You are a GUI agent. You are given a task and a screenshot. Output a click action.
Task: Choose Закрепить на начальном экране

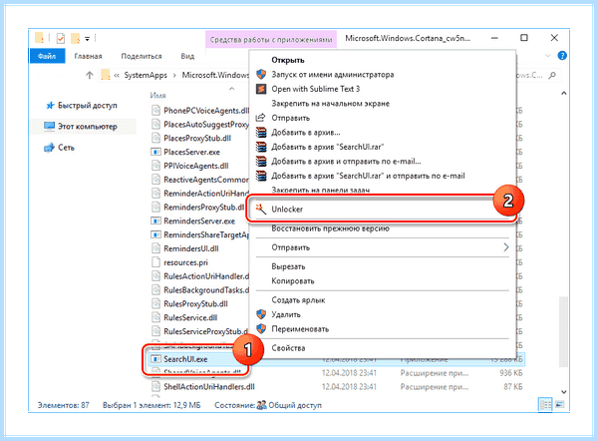[330, 104]
